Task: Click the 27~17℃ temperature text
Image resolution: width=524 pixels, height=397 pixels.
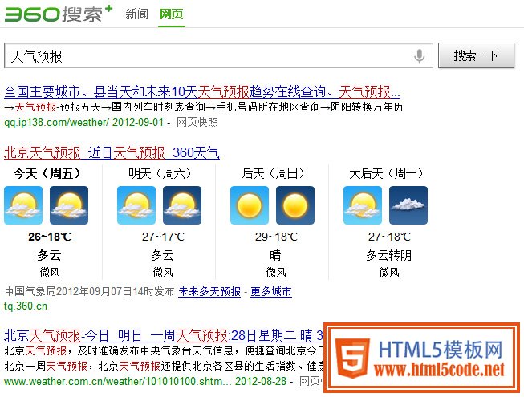Action: click(x=163, y=237)
